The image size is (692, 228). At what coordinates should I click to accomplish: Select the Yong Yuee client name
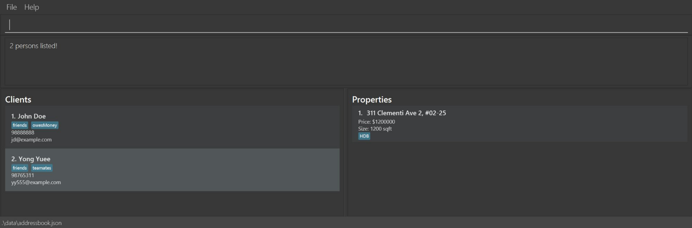pyautogui.click(x=34, y=159)
